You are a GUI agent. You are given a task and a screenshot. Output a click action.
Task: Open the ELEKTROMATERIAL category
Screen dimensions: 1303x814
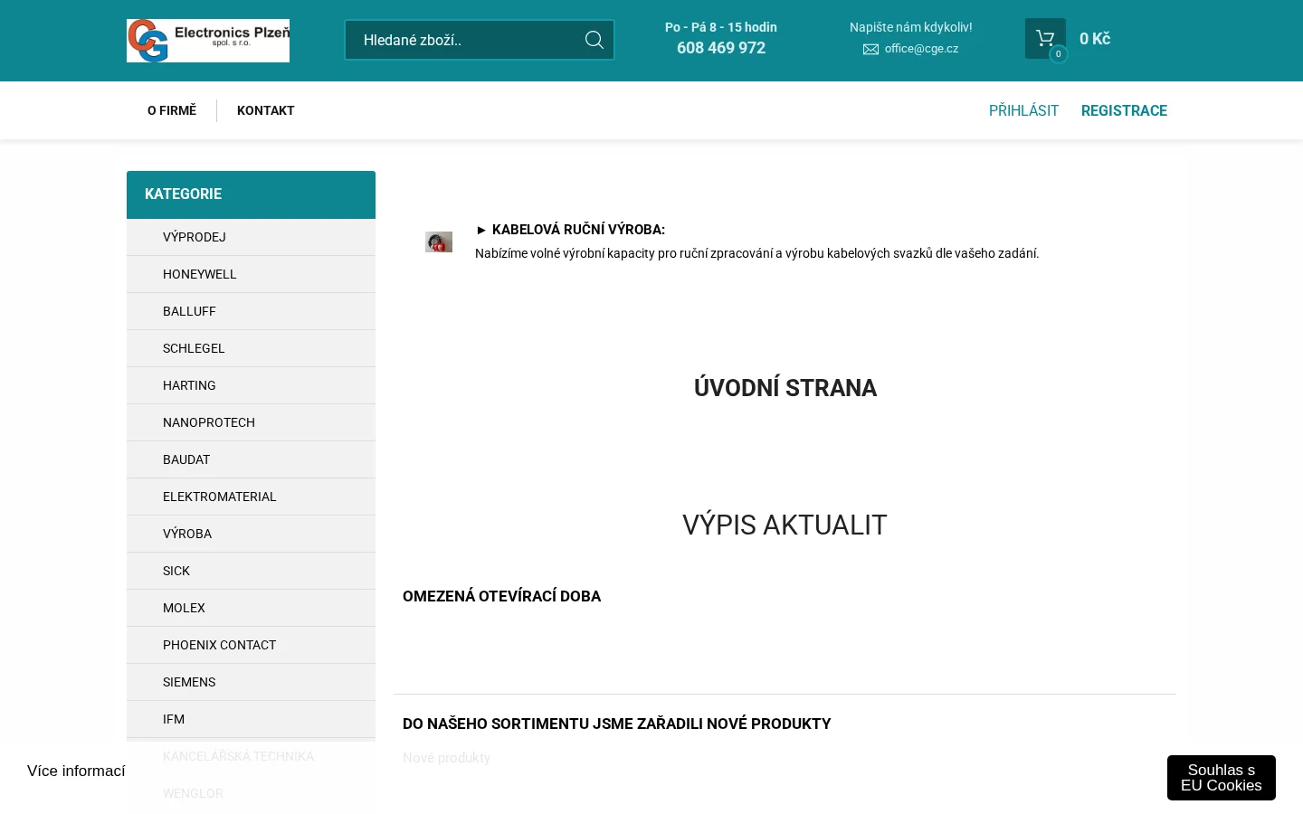(251, 497)
